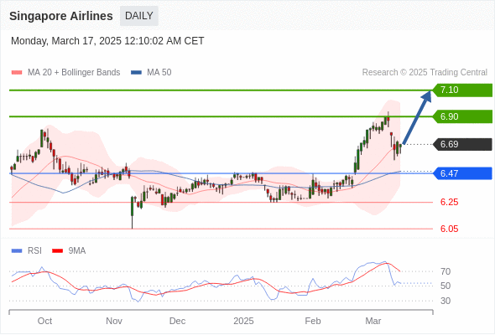
Task: Click the blue upward forecast arrow
Action: tap(417, 117)
